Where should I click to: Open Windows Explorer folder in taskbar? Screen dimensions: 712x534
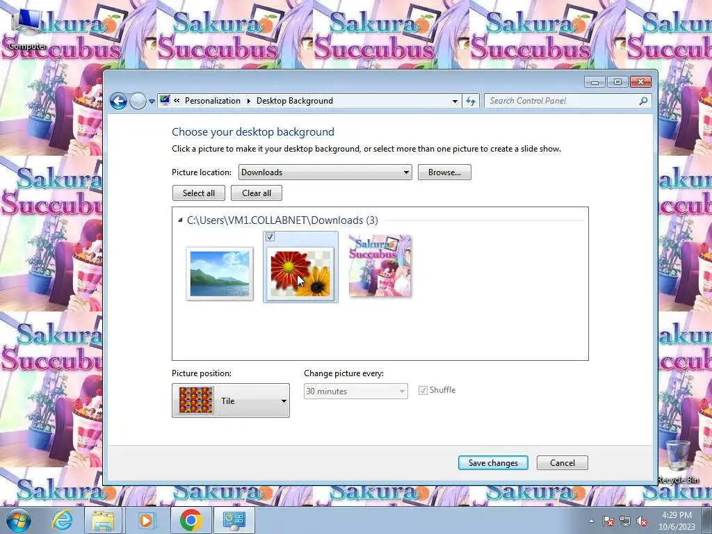pyautogui.click(x=103, y=520)
